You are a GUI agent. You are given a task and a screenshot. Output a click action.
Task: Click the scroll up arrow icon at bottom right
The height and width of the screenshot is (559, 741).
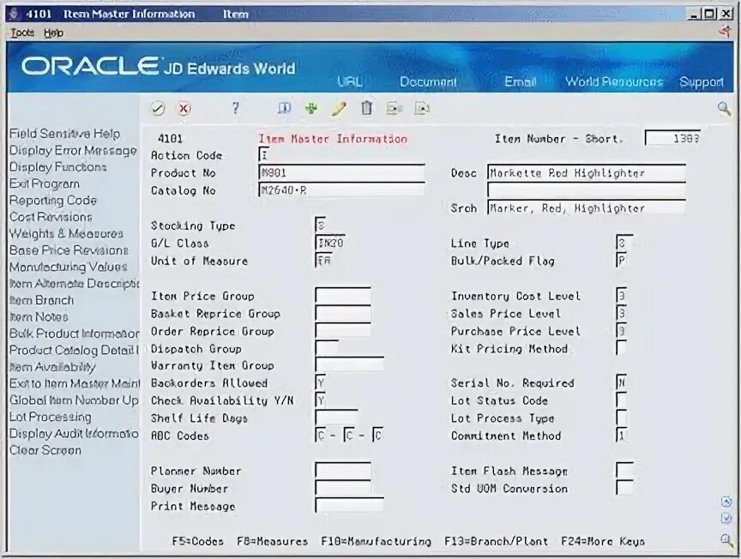726,502
